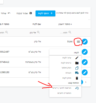The image size is (96, 103).
Task: Sort by the מספר חשבון column header
Action: 65,24
